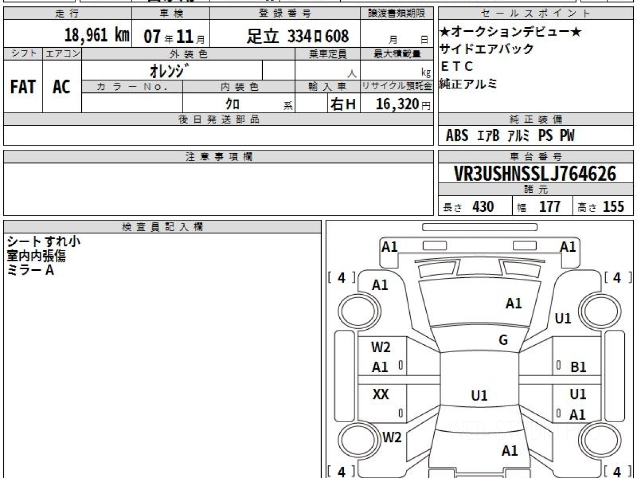Click the 検査員記入欄 header

[162, 226]
